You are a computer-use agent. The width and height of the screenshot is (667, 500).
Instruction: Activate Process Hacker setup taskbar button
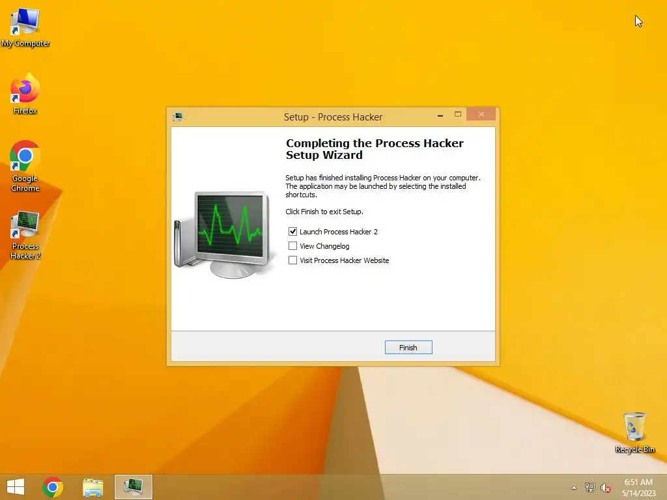point(133,487)
